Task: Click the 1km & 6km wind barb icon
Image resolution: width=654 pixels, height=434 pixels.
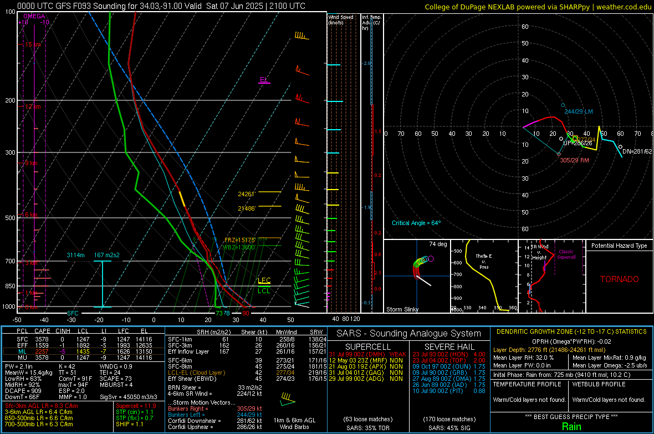Action: pos(288,400)
